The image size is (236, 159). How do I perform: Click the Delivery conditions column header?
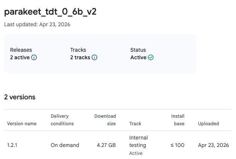[62, 120]
